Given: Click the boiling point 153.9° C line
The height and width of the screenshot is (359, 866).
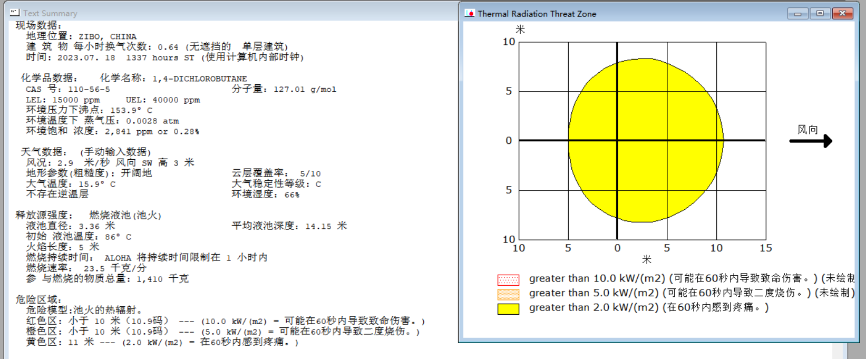Looking at the screenshot, I should tap(89, 110).
